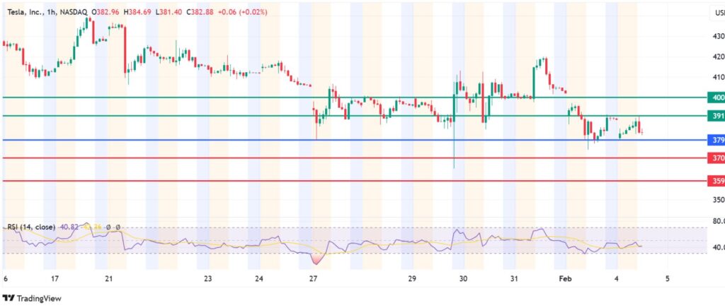Click the 27 date marker on time axis
The width and height of the screenshot is (725, 308).
click(314, 279)
